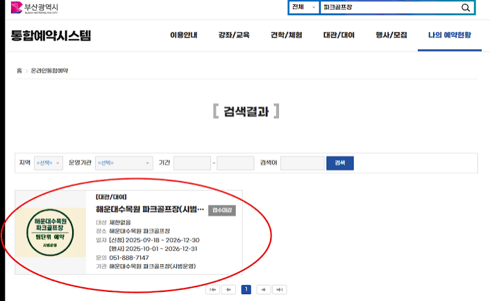This screenshot has width=490, height=301.
Task: Open the 이용안내 menu
Action: 183,35
